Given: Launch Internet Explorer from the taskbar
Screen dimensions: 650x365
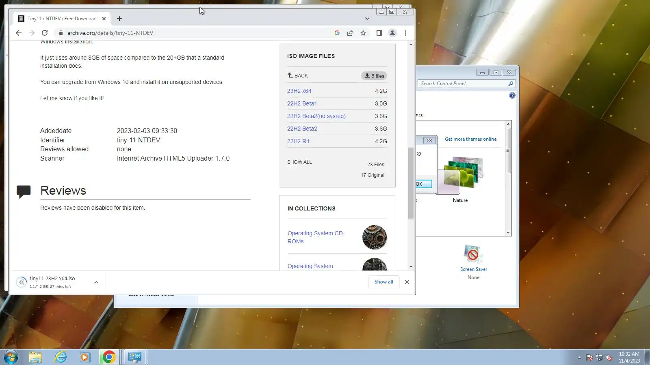Looking at the screenshot, I should pyautogui.click(x=61, y=357).
